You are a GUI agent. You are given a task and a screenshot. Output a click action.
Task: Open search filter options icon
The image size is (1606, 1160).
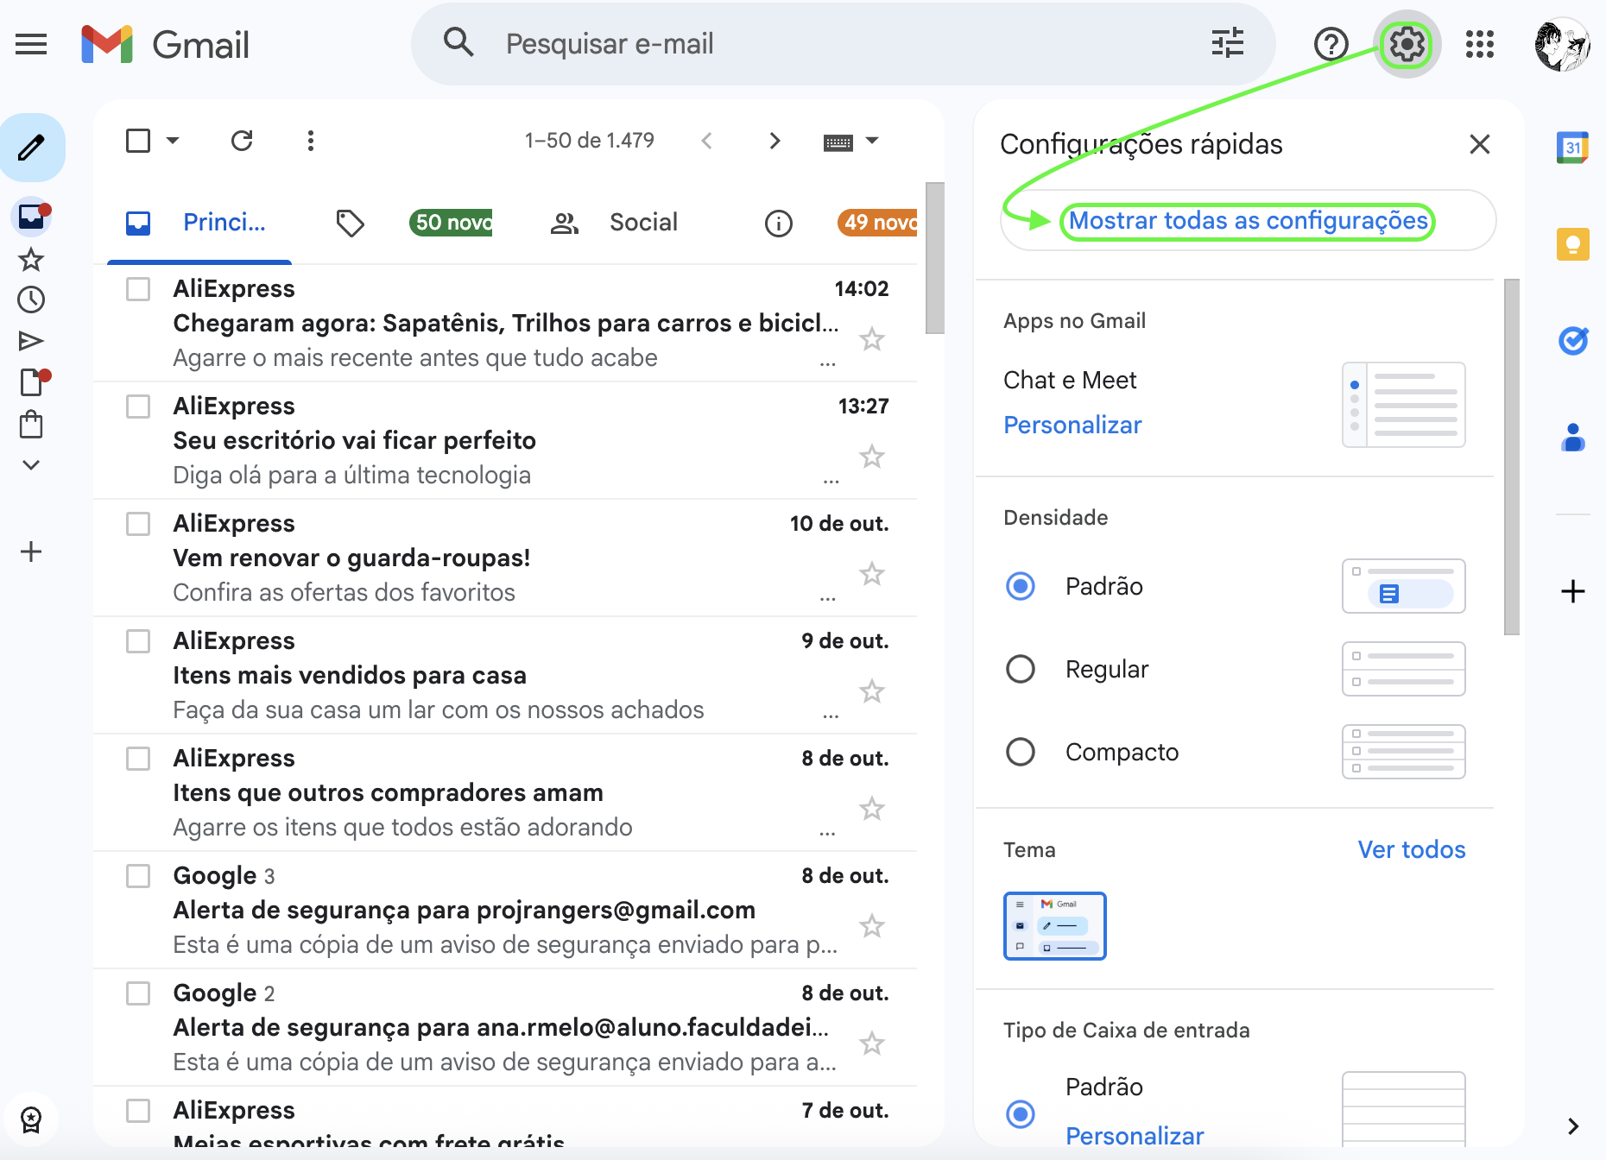tap(1227, 42)
